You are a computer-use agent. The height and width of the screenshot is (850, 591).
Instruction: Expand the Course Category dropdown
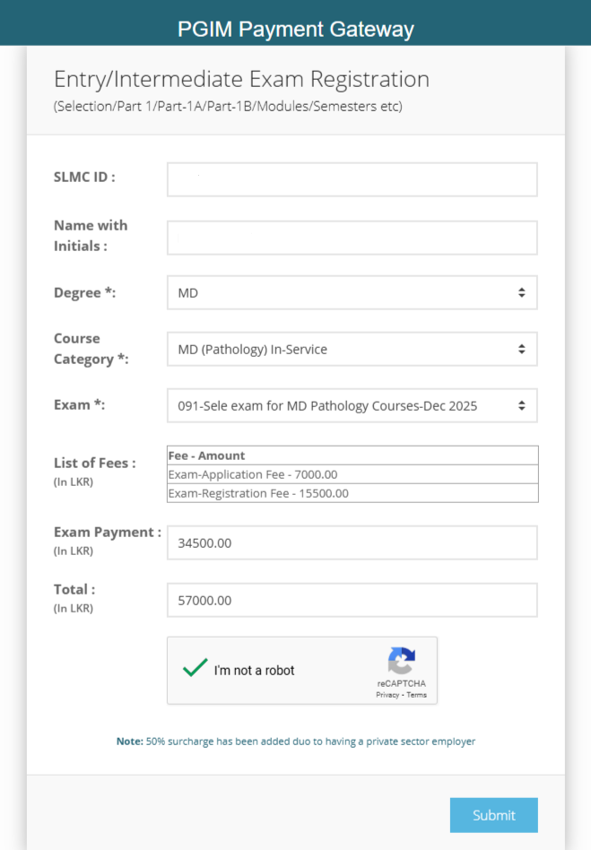click(352, 350)
